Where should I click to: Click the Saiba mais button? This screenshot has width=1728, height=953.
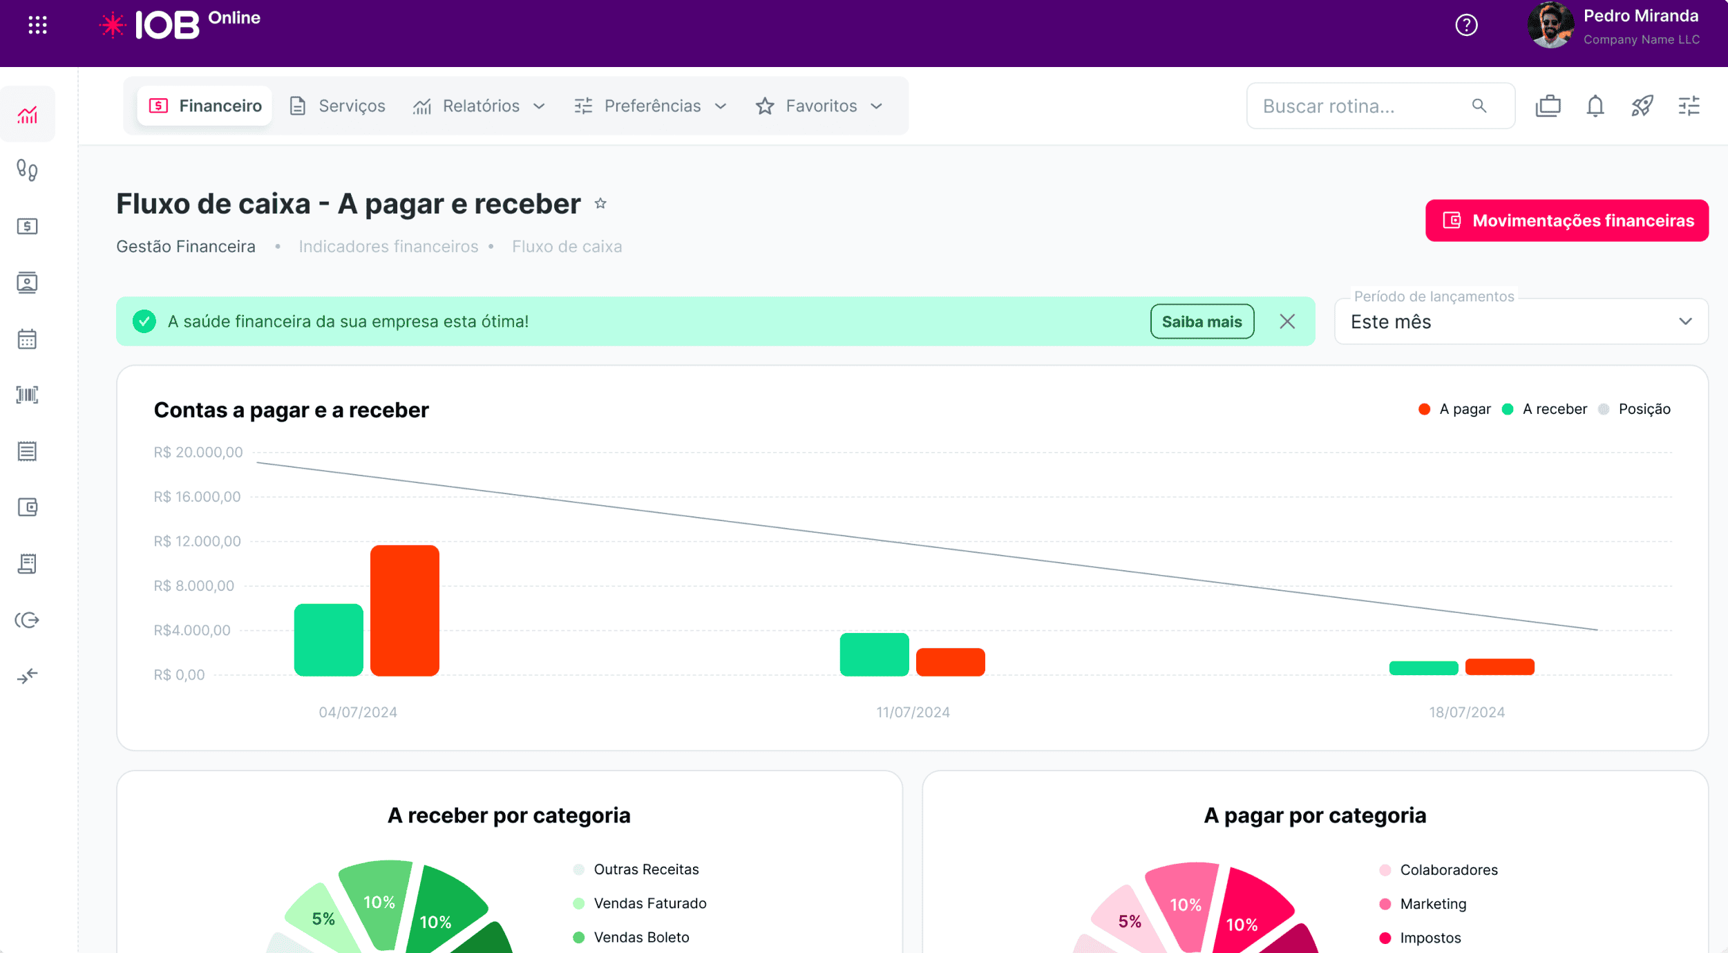click(x=1202, y=321)
